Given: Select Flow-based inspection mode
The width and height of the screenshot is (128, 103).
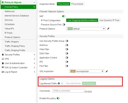Looking at the screenshot, I should coord(63,4).
